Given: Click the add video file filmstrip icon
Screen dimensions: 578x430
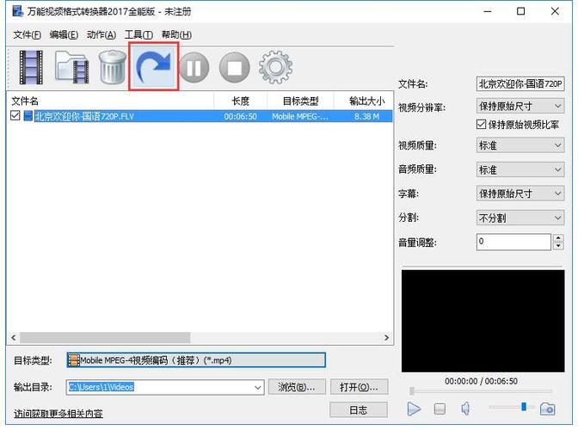Looking at the screenshot, I should [x=31, y=67].
